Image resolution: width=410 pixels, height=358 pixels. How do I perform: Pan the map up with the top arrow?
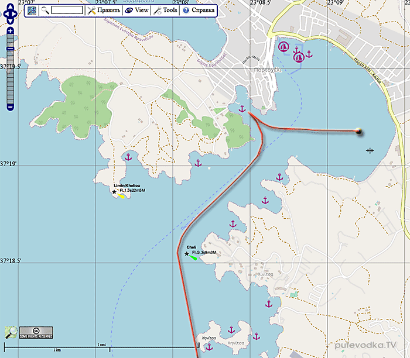tap(10, 7)
